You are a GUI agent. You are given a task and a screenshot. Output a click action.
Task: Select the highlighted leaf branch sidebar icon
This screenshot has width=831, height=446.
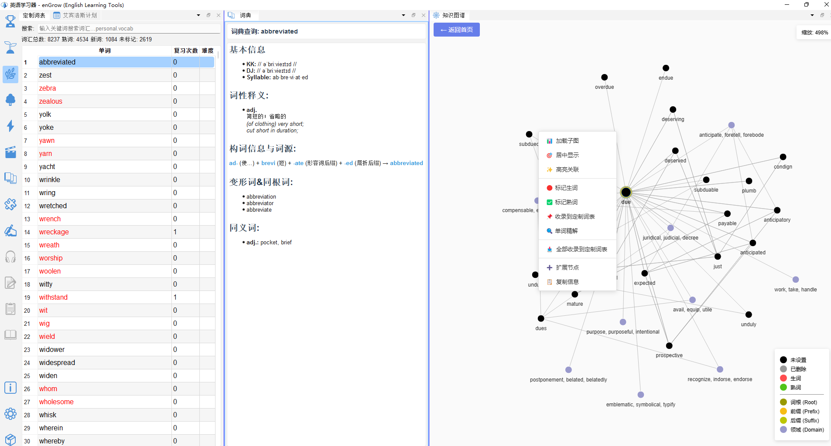tap(10, 74)
